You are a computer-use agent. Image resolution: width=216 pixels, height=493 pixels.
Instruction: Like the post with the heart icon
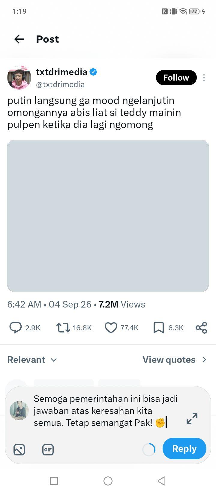click(111, 328)
